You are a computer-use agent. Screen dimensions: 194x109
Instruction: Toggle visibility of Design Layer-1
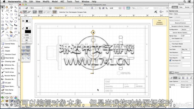point(170,87)
